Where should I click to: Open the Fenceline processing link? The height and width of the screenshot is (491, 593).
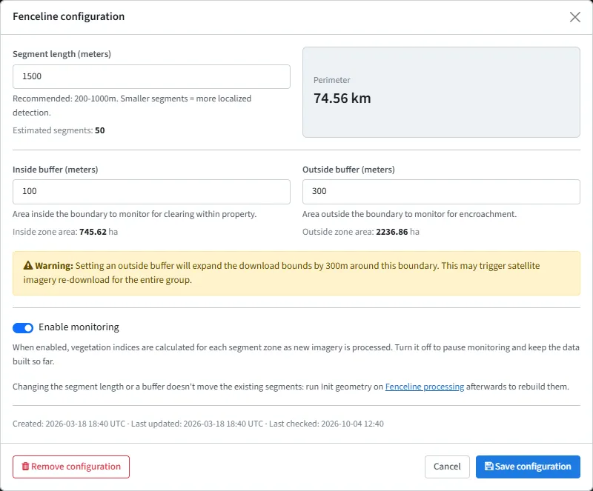pyautogui.click(x=424, y=387)
